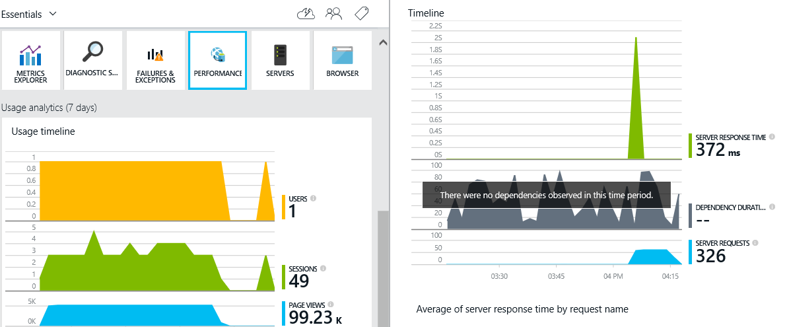This screenshot has width=787, height=327.
Task: Expand the Essentials dropdown chevron
Action: click(x=53, y=14)
